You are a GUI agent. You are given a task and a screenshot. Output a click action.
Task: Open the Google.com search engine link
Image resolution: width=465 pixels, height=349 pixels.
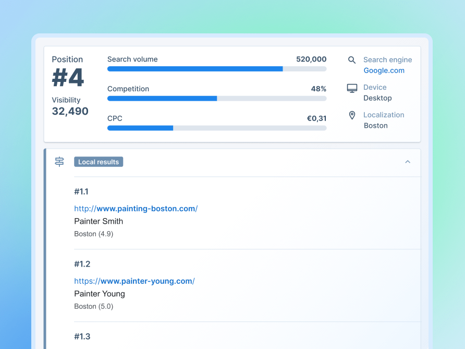[384, 70]
